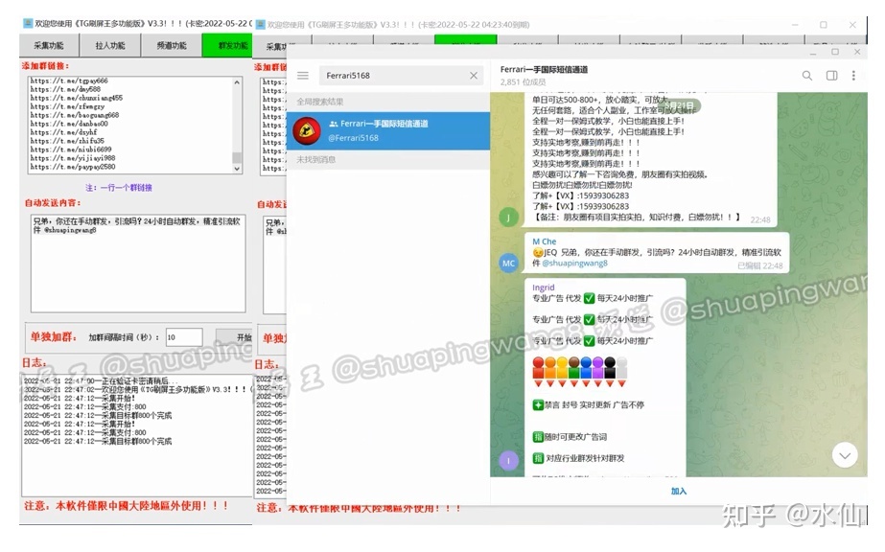Select the https://t.me/niubi6699 line
The image size is (885, 552).
click(x=71, y=149)
